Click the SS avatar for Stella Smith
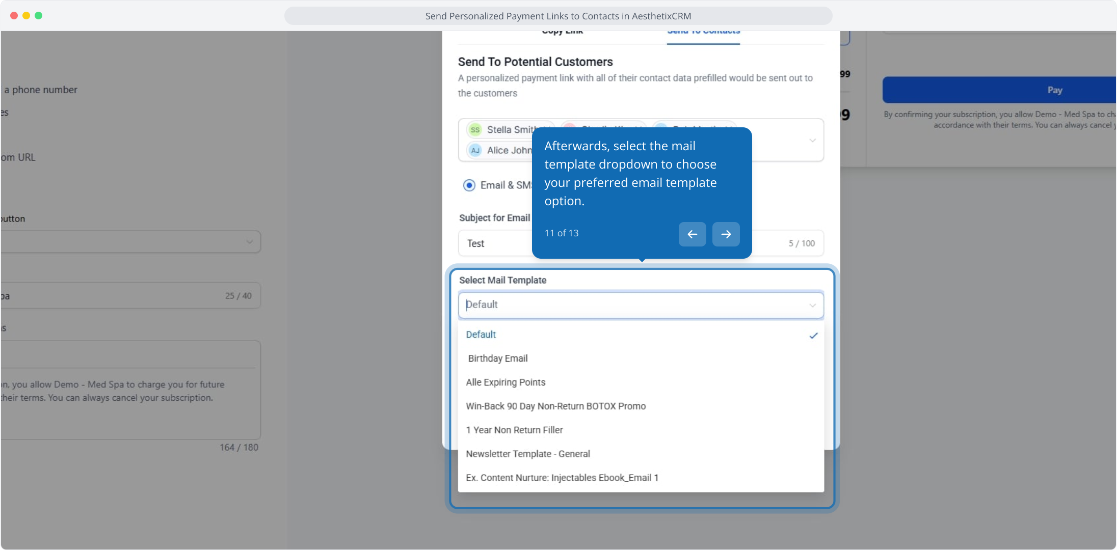This screenshot has width=1117, height=550. coord(475,130)
